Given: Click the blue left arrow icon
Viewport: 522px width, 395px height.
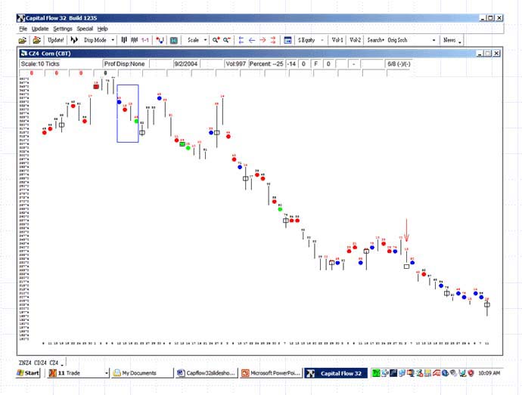Looking at the screenshot, I should [x=252, y=39].
